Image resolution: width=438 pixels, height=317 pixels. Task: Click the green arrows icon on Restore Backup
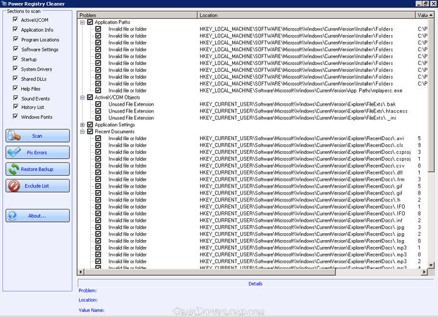14,169
